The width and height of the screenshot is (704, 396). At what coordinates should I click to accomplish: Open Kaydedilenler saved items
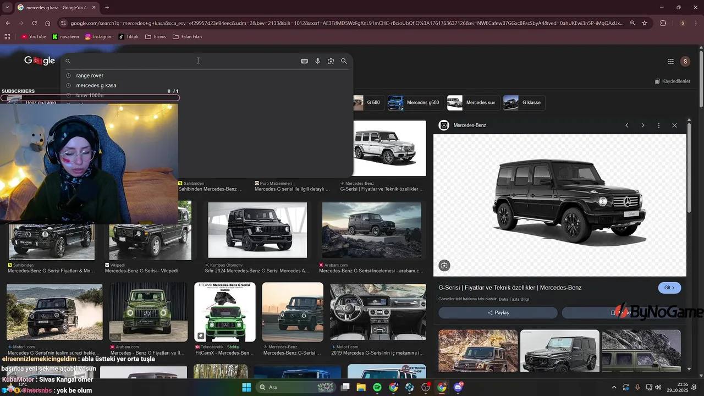coord(672,81)
